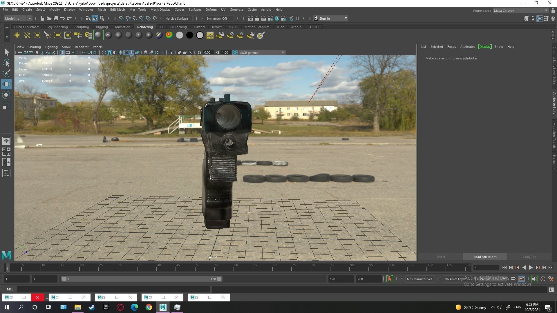
Task: Create a point light from the Rendering shelf
Action: (x=37, y=35)
